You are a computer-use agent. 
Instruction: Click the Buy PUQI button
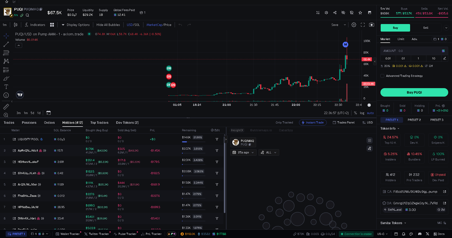coord(414,92)
